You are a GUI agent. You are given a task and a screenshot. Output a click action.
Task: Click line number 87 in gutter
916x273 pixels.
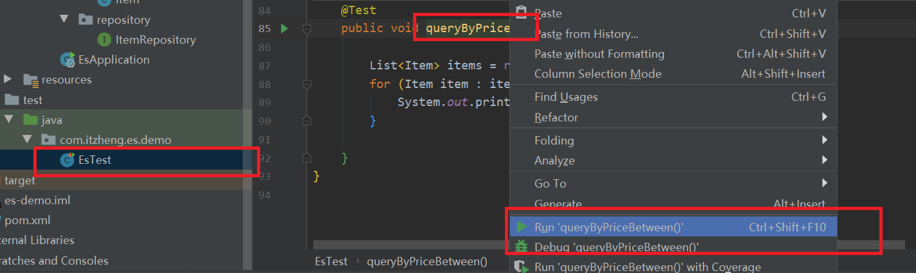pyautogui.click(x=263, y=66)
